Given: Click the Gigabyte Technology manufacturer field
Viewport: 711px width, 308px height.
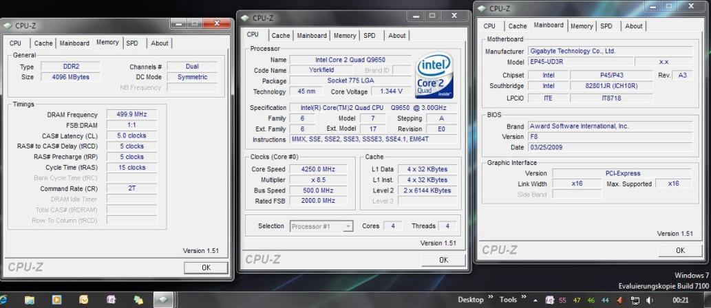Looking at the screenshot, I should point(611,51).
